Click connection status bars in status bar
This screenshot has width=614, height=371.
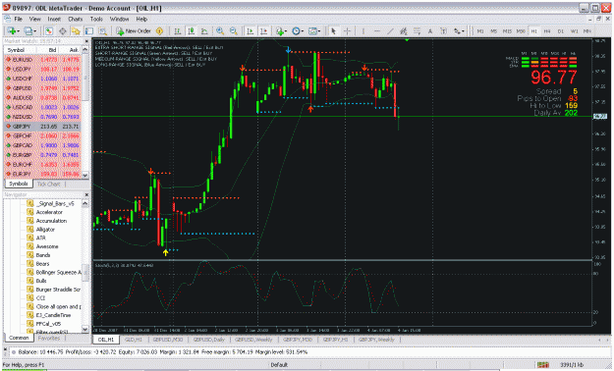[x=542, y=365]
